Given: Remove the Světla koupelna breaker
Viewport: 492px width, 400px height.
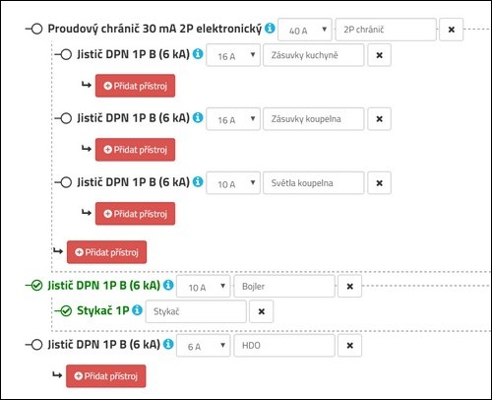Looking at the screenshot, I should pyautogui.click(x=379, y=183).
